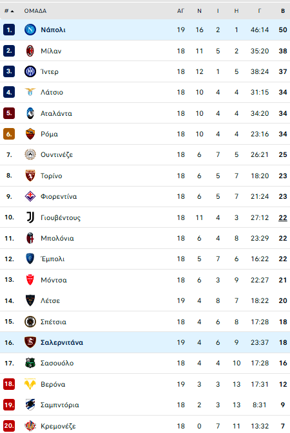Click the red 20. relegation position badge
The width and height of the screenshot is (290, 433).
pyautogui.click(x=9, y=426)
